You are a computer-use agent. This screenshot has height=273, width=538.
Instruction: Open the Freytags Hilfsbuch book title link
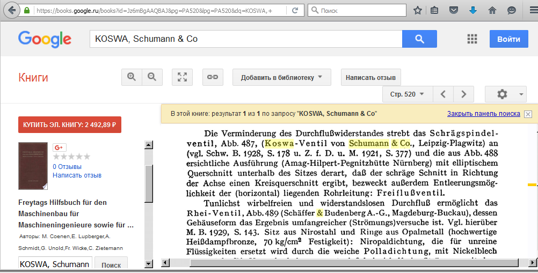(76, 214)
